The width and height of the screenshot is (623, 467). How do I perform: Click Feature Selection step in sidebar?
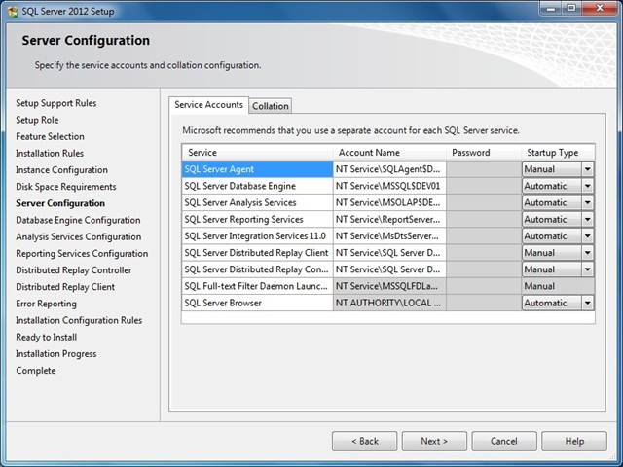tap(50, 136)
